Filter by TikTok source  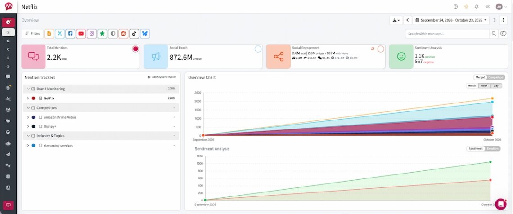point(134,33)
